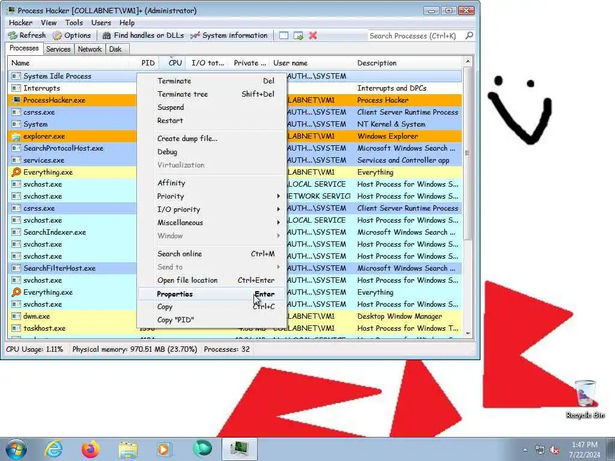
Task: Switch to the Services tab
Action: click(x=58, y=49)
